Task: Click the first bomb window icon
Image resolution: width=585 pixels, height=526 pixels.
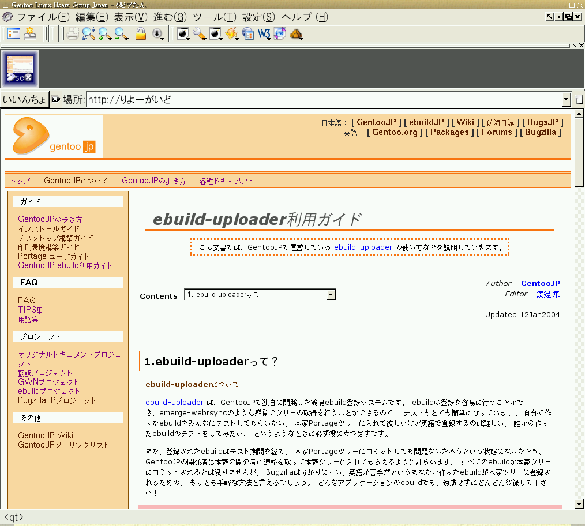Action: [183, 34]
